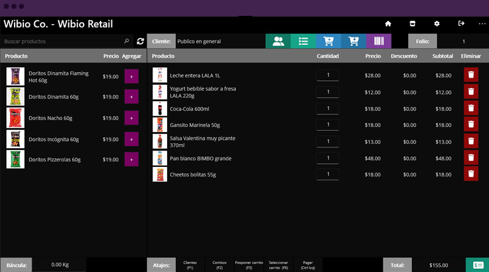Edit quantity for Leche entera LALA 1L

(328, 75)
